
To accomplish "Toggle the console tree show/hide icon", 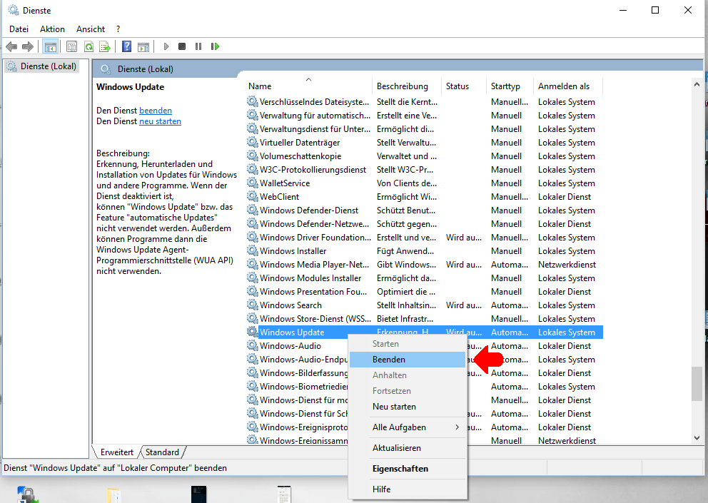I will click(51, 46).
